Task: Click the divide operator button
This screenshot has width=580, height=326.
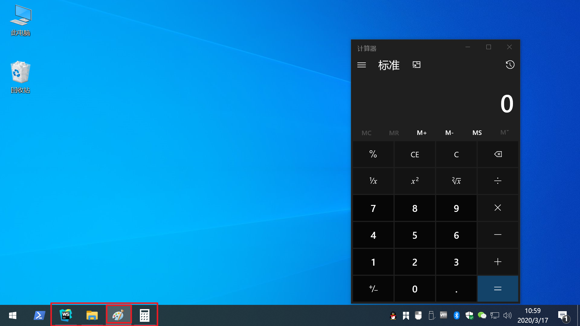Action: click(x=498, y=181)
